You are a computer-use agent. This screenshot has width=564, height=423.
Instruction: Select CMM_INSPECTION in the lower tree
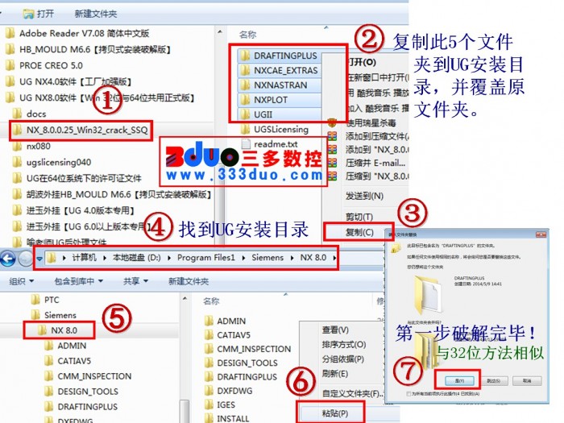pos(88,376)
